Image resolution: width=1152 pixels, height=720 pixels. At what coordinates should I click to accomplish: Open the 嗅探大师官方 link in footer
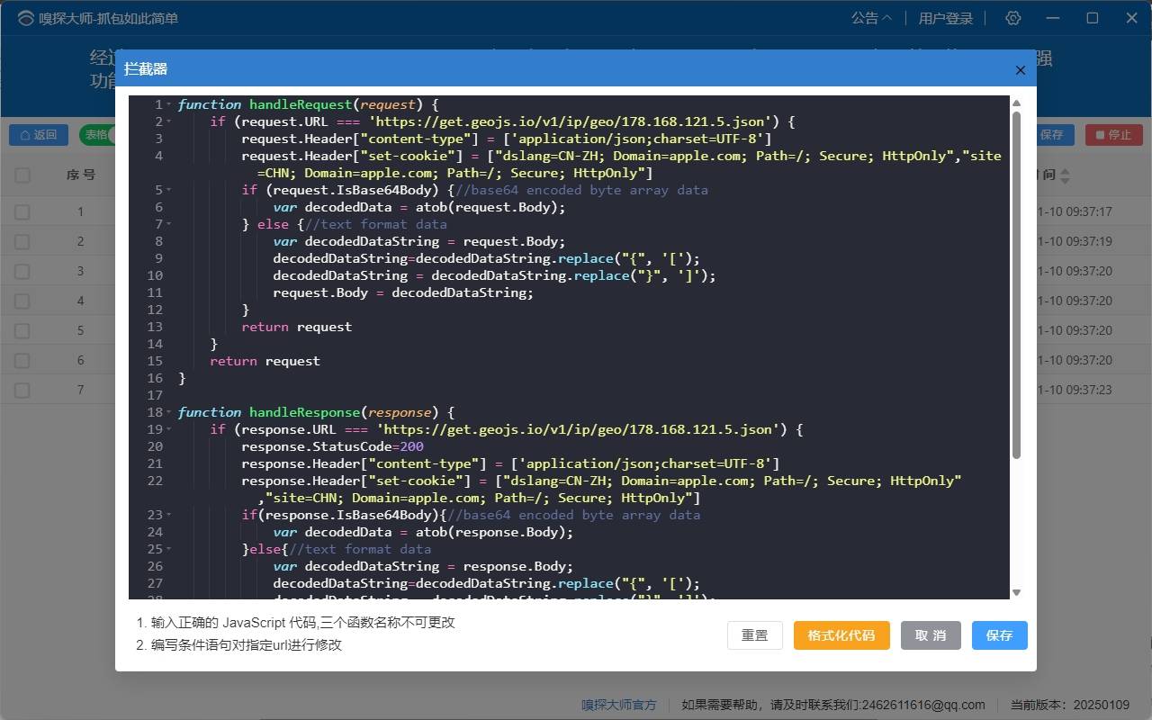[618, 705]
